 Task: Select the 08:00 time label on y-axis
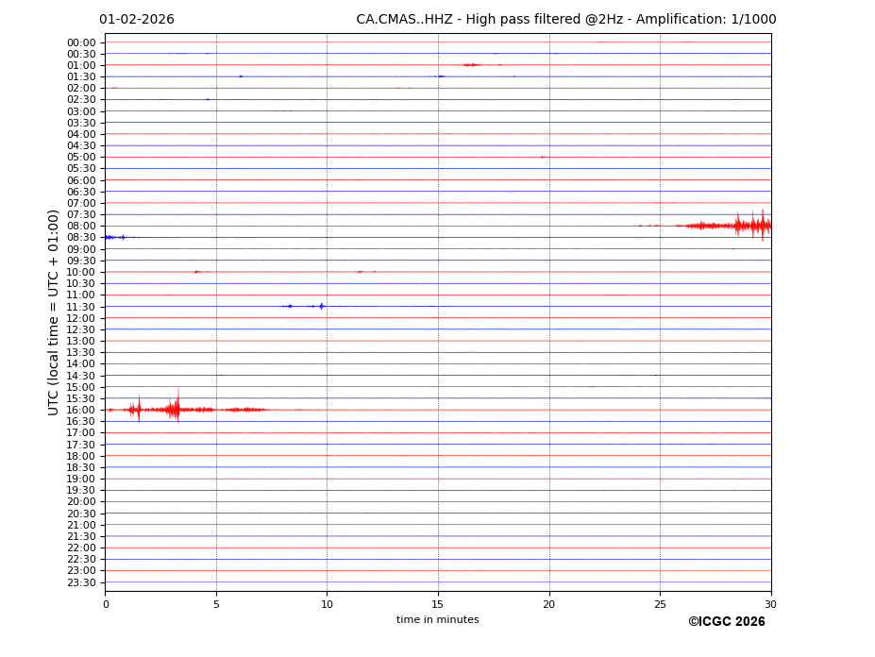[81, 227]
